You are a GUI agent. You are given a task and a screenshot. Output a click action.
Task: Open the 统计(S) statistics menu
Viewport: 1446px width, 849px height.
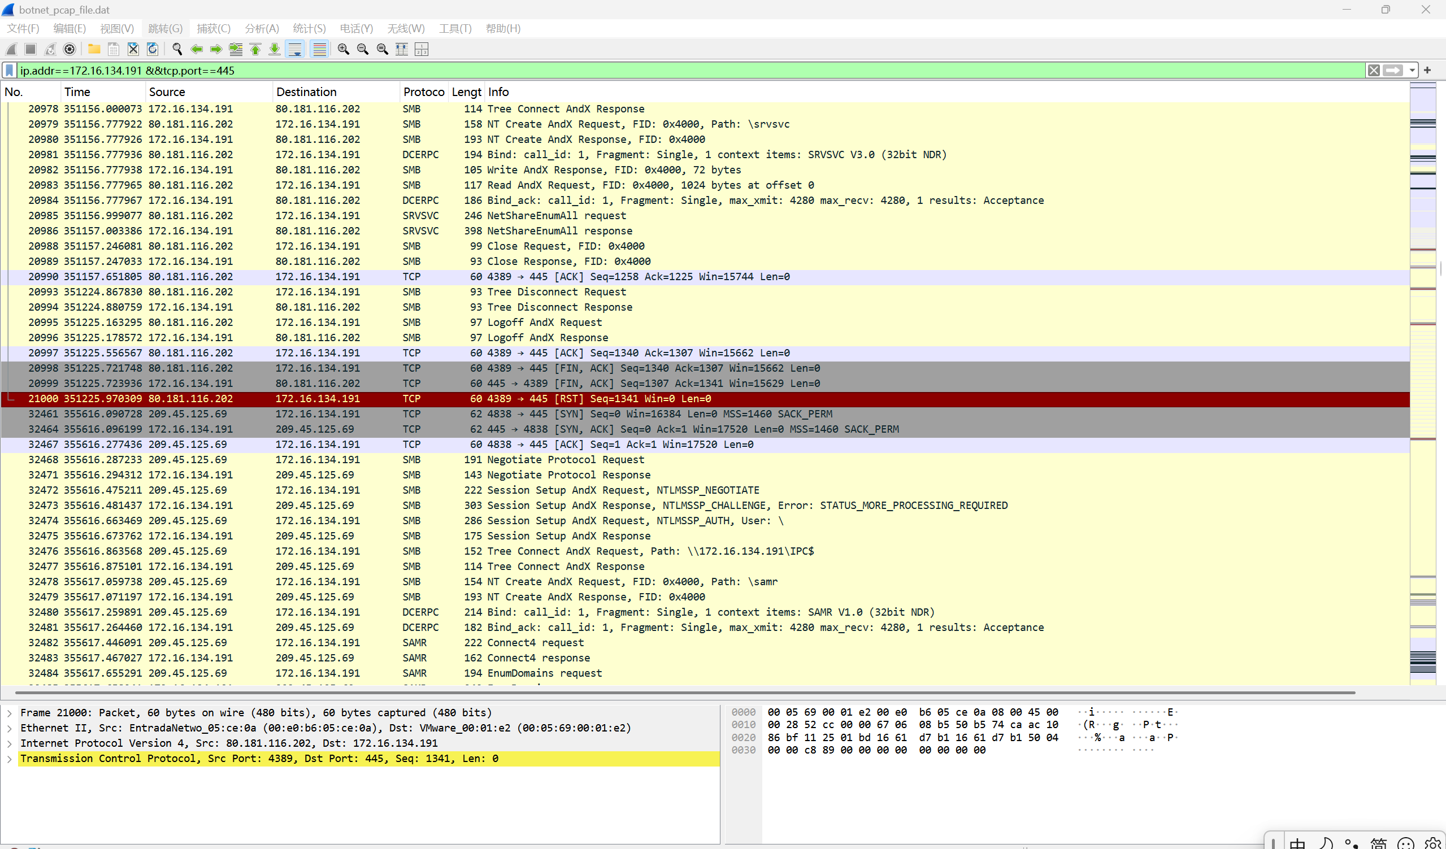[x=309, y=29]
